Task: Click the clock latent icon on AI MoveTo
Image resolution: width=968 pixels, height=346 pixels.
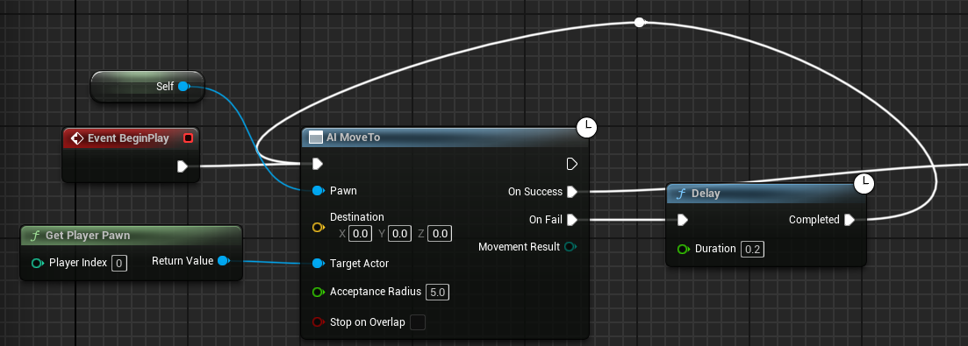Action: click(x=586, y=127)
